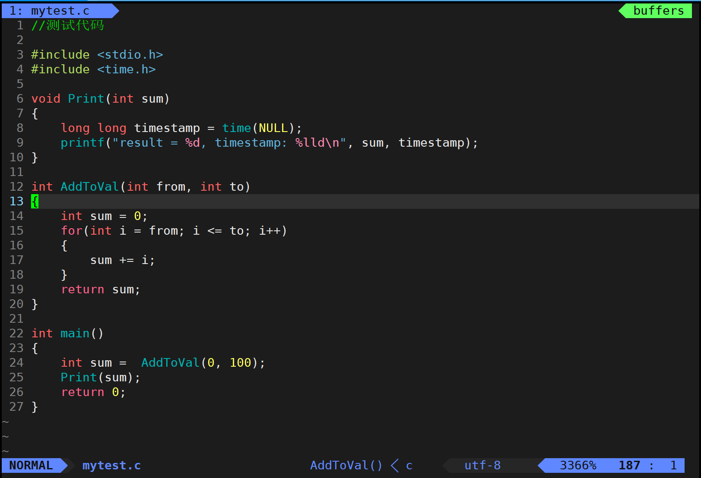Click the //测试代码 comment on line 1
This screenshot has height=478, width=701.
(x=67, y=25)
